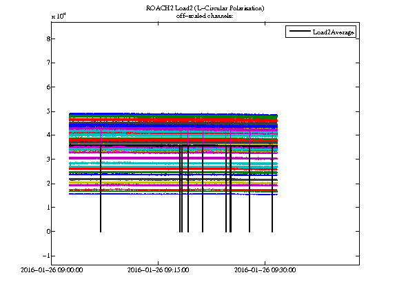Click the last black dropout spike before 09:31
Image resolution: width=397 pixels, height=297 pixels.
(272, 189)
